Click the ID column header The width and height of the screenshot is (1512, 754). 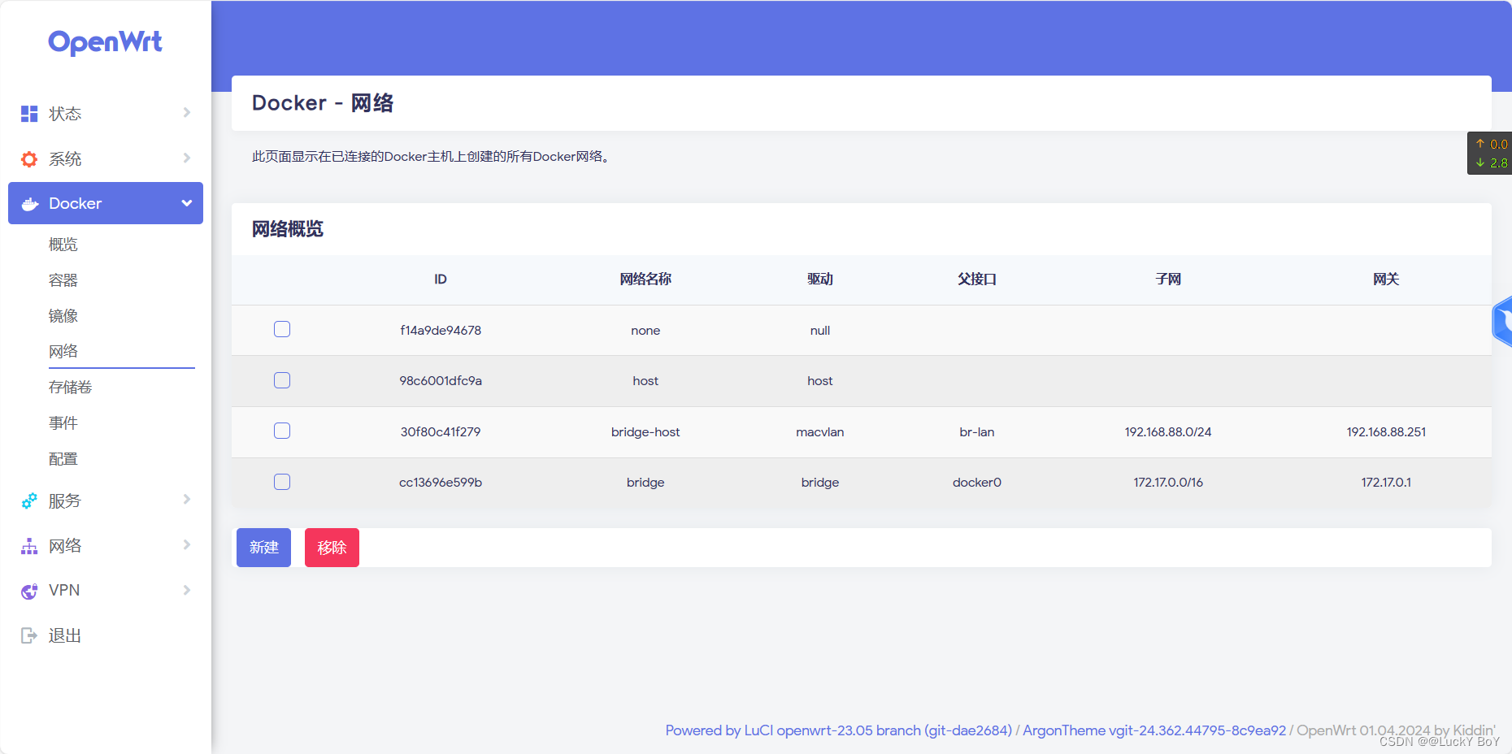441,279
